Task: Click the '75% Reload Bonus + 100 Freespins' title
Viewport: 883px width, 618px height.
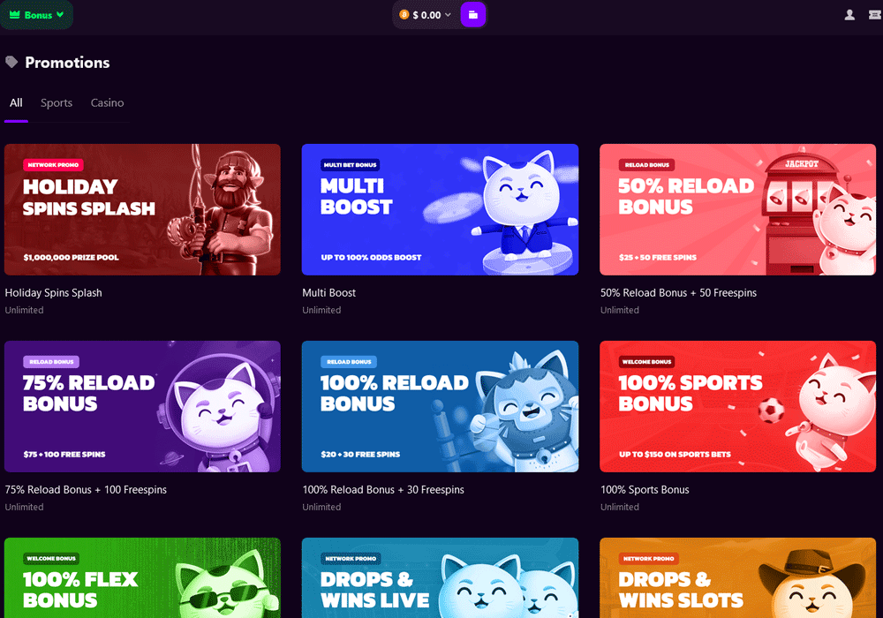Action: point(86,490)
